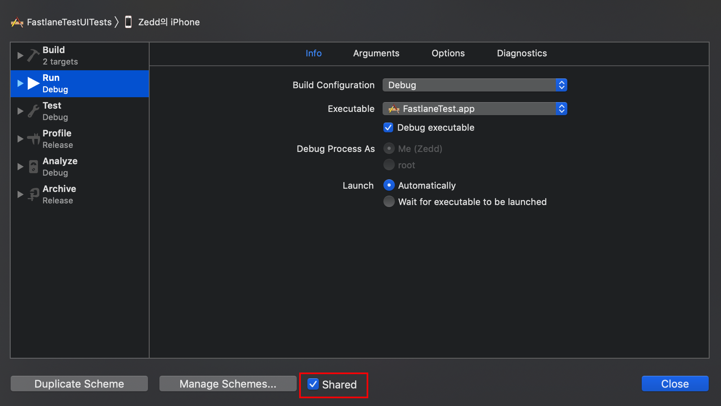Expand the Run disclosure triangle
Screen dimensions: 721x406
click(x=20, y=83)
